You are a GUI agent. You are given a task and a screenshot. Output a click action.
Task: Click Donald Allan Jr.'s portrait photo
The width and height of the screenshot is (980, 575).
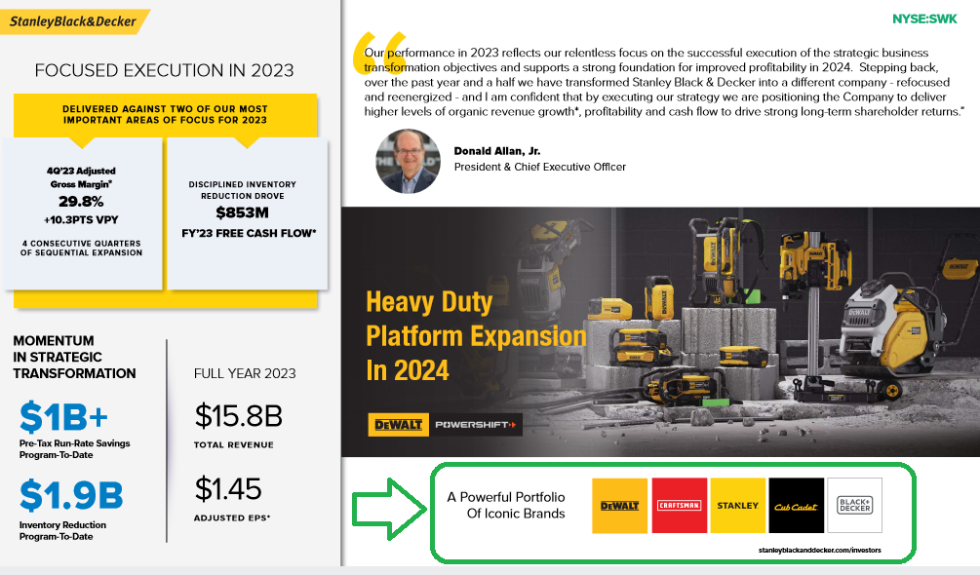coord(408,161)
